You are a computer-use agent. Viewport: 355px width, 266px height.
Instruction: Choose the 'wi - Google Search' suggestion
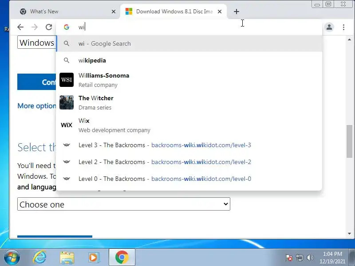(x=189, y=43)
